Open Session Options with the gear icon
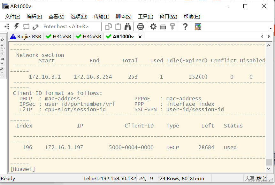 pos(153,26)
